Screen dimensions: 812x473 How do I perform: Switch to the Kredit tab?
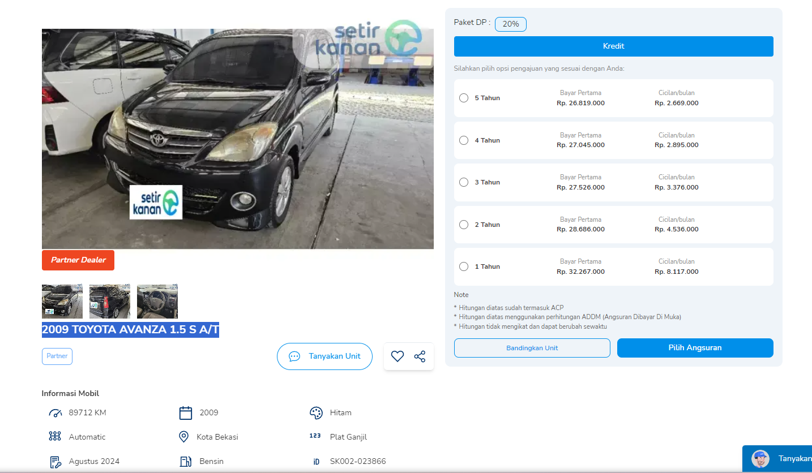pos(614,46)
